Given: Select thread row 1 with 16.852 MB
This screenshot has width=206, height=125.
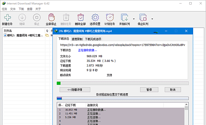Looking at the screenshot, I should tap(121, 110).
